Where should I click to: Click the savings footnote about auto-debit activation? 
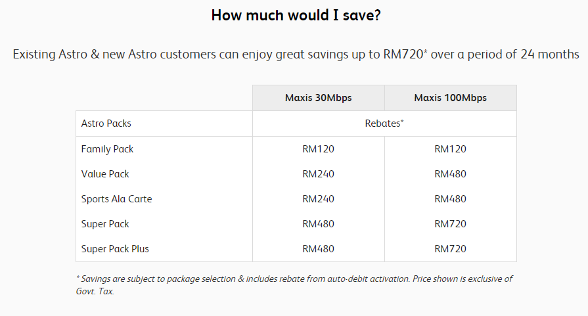tap(294, 279)
